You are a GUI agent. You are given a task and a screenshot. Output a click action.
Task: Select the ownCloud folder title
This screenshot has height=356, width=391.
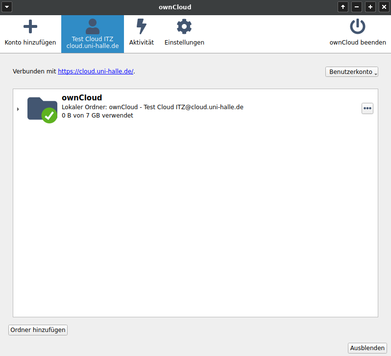[x=82, y=97]
